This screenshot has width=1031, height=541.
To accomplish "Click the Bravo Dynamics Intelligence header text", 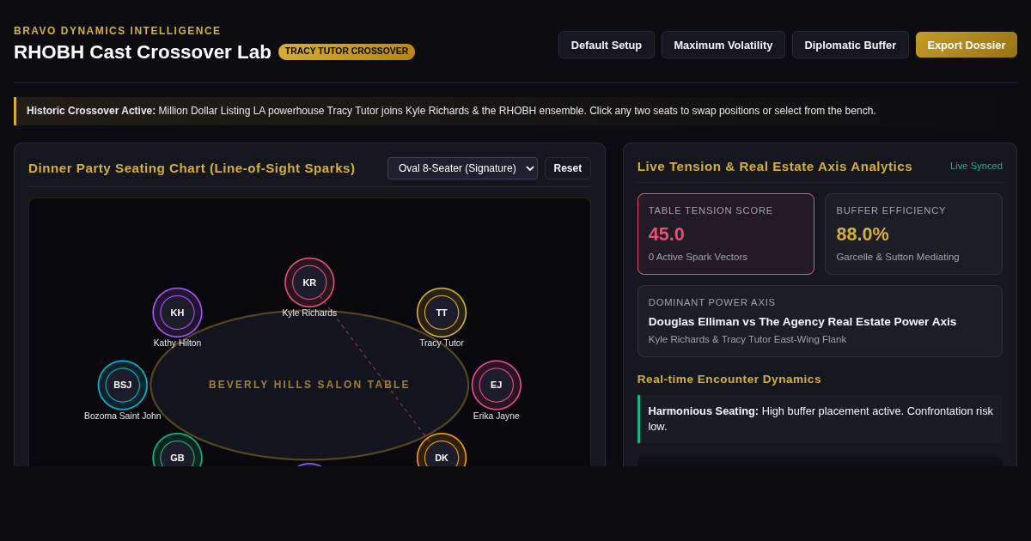I will [117, 31].
